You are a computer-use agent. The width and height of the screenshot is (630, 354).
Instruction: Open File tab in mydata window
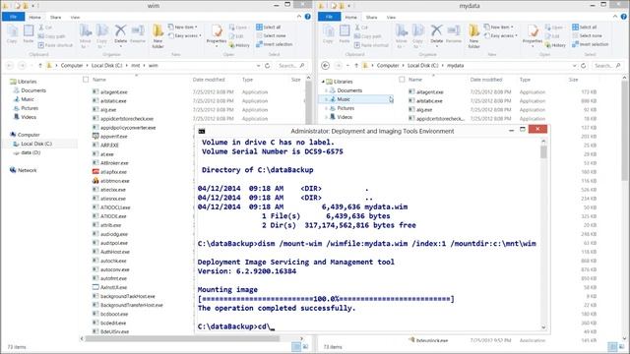click(330, 17)
